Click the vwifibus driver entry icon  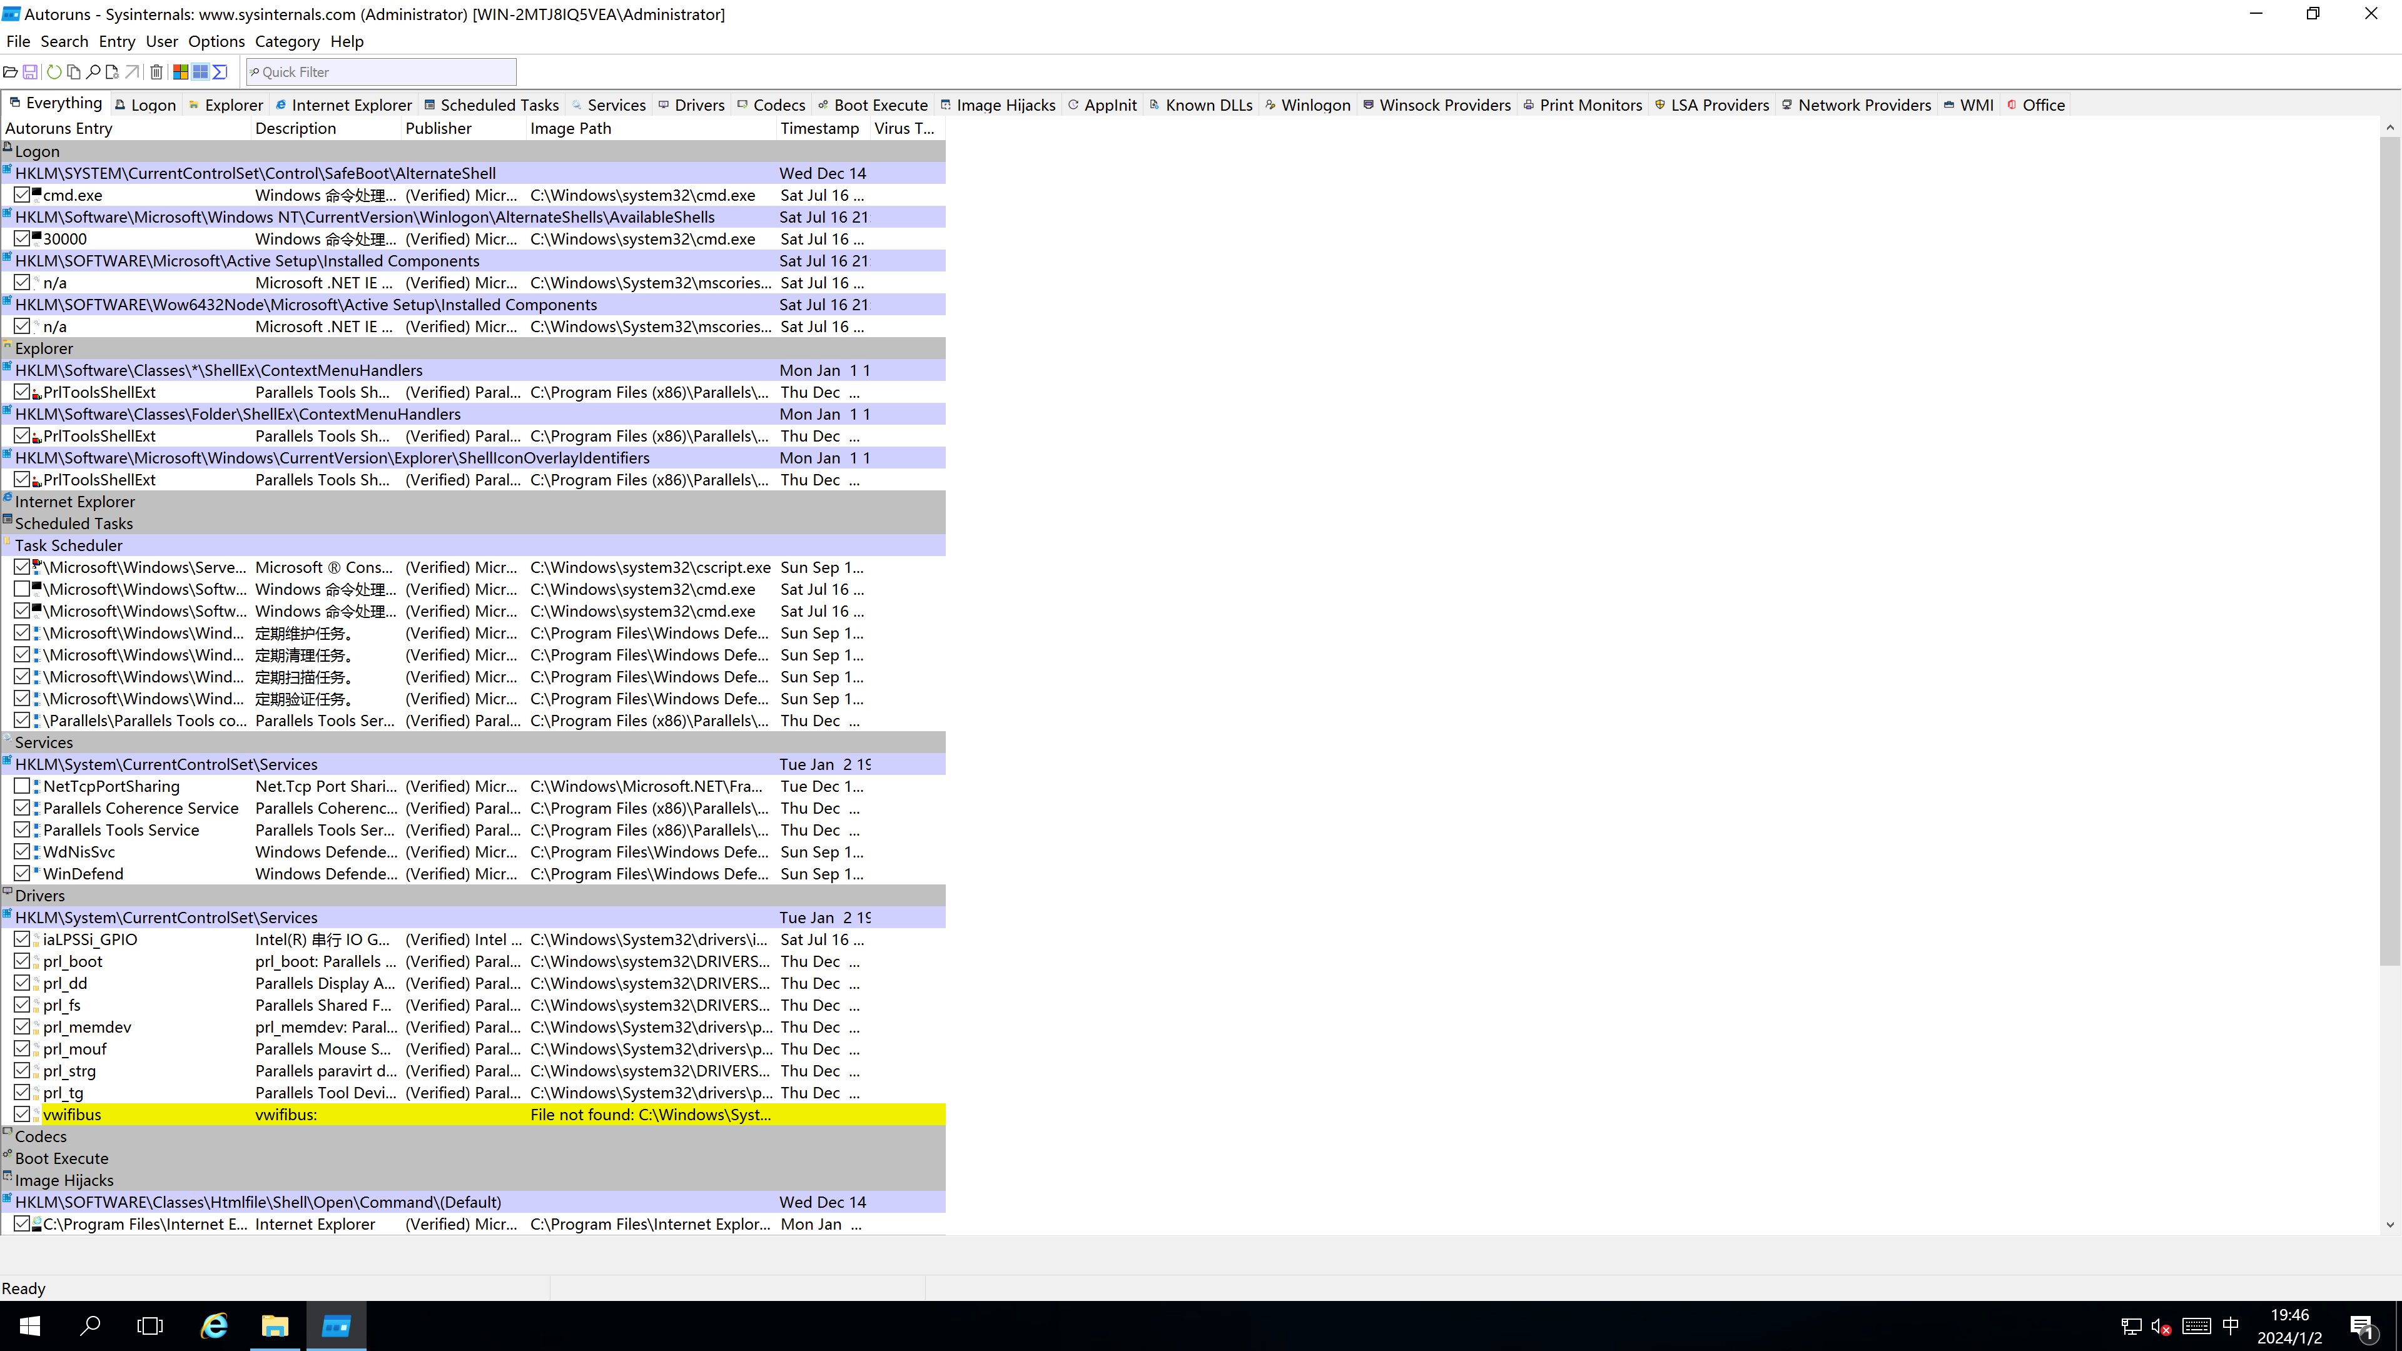pyautogui.click(x=38, y=1114)
